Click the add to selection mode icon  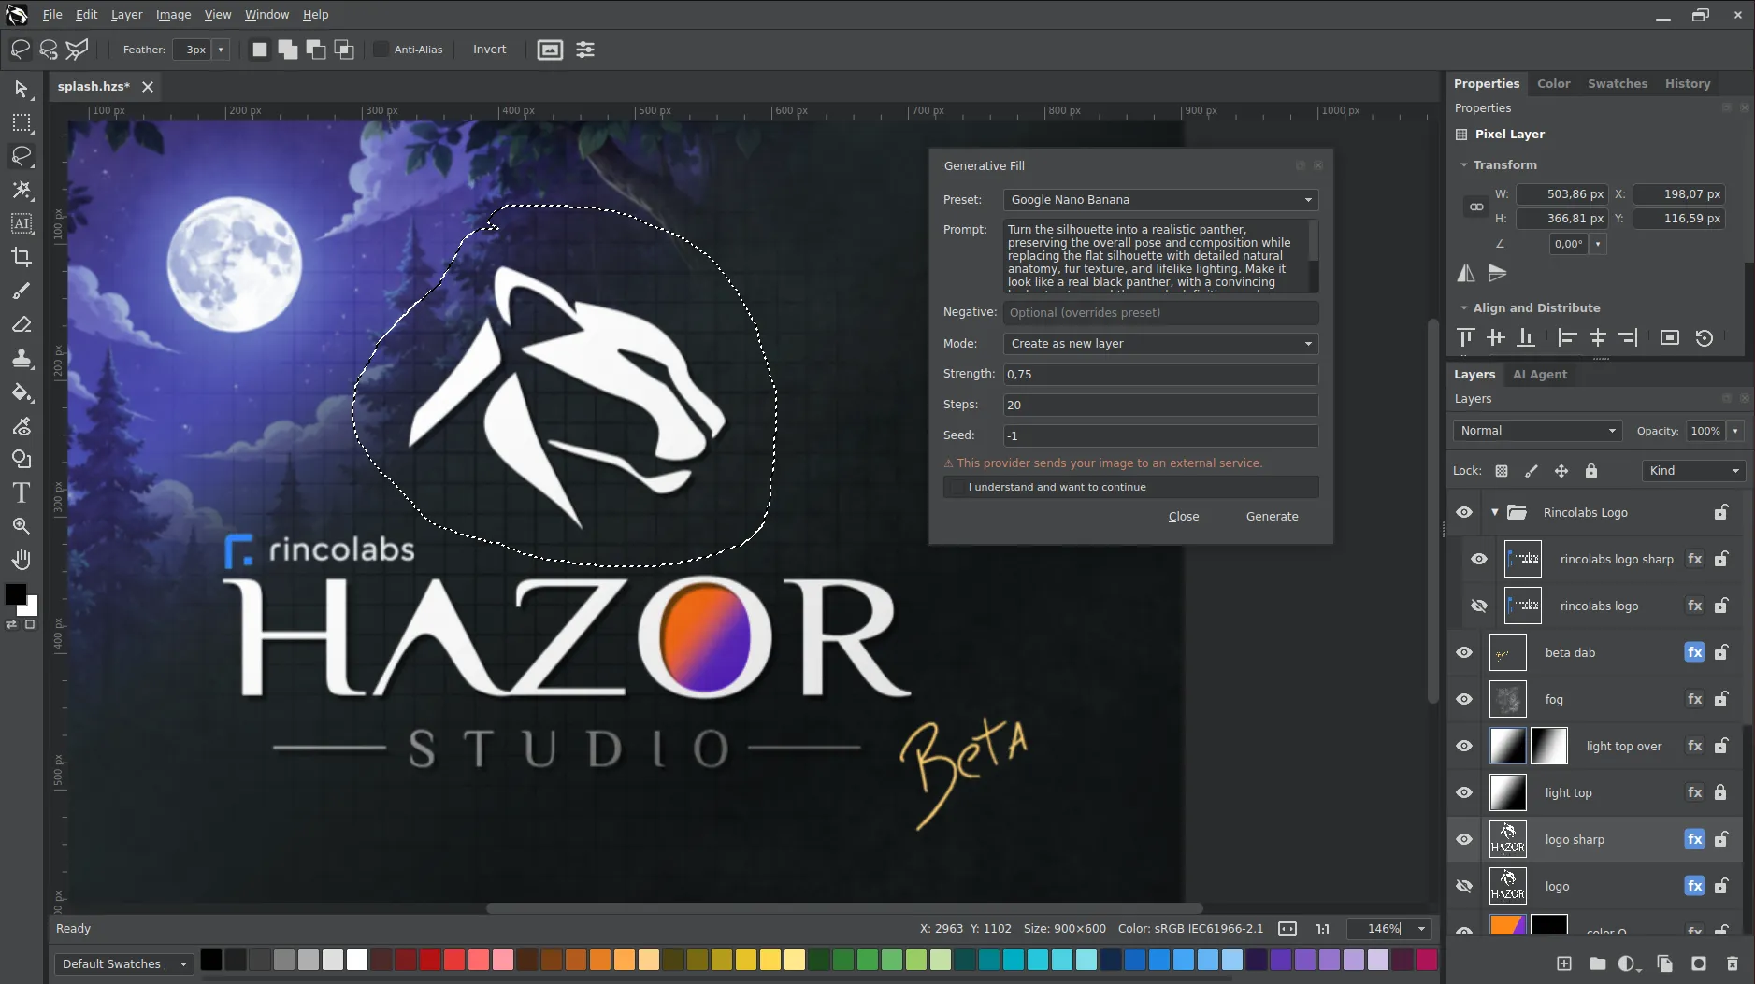288,50
